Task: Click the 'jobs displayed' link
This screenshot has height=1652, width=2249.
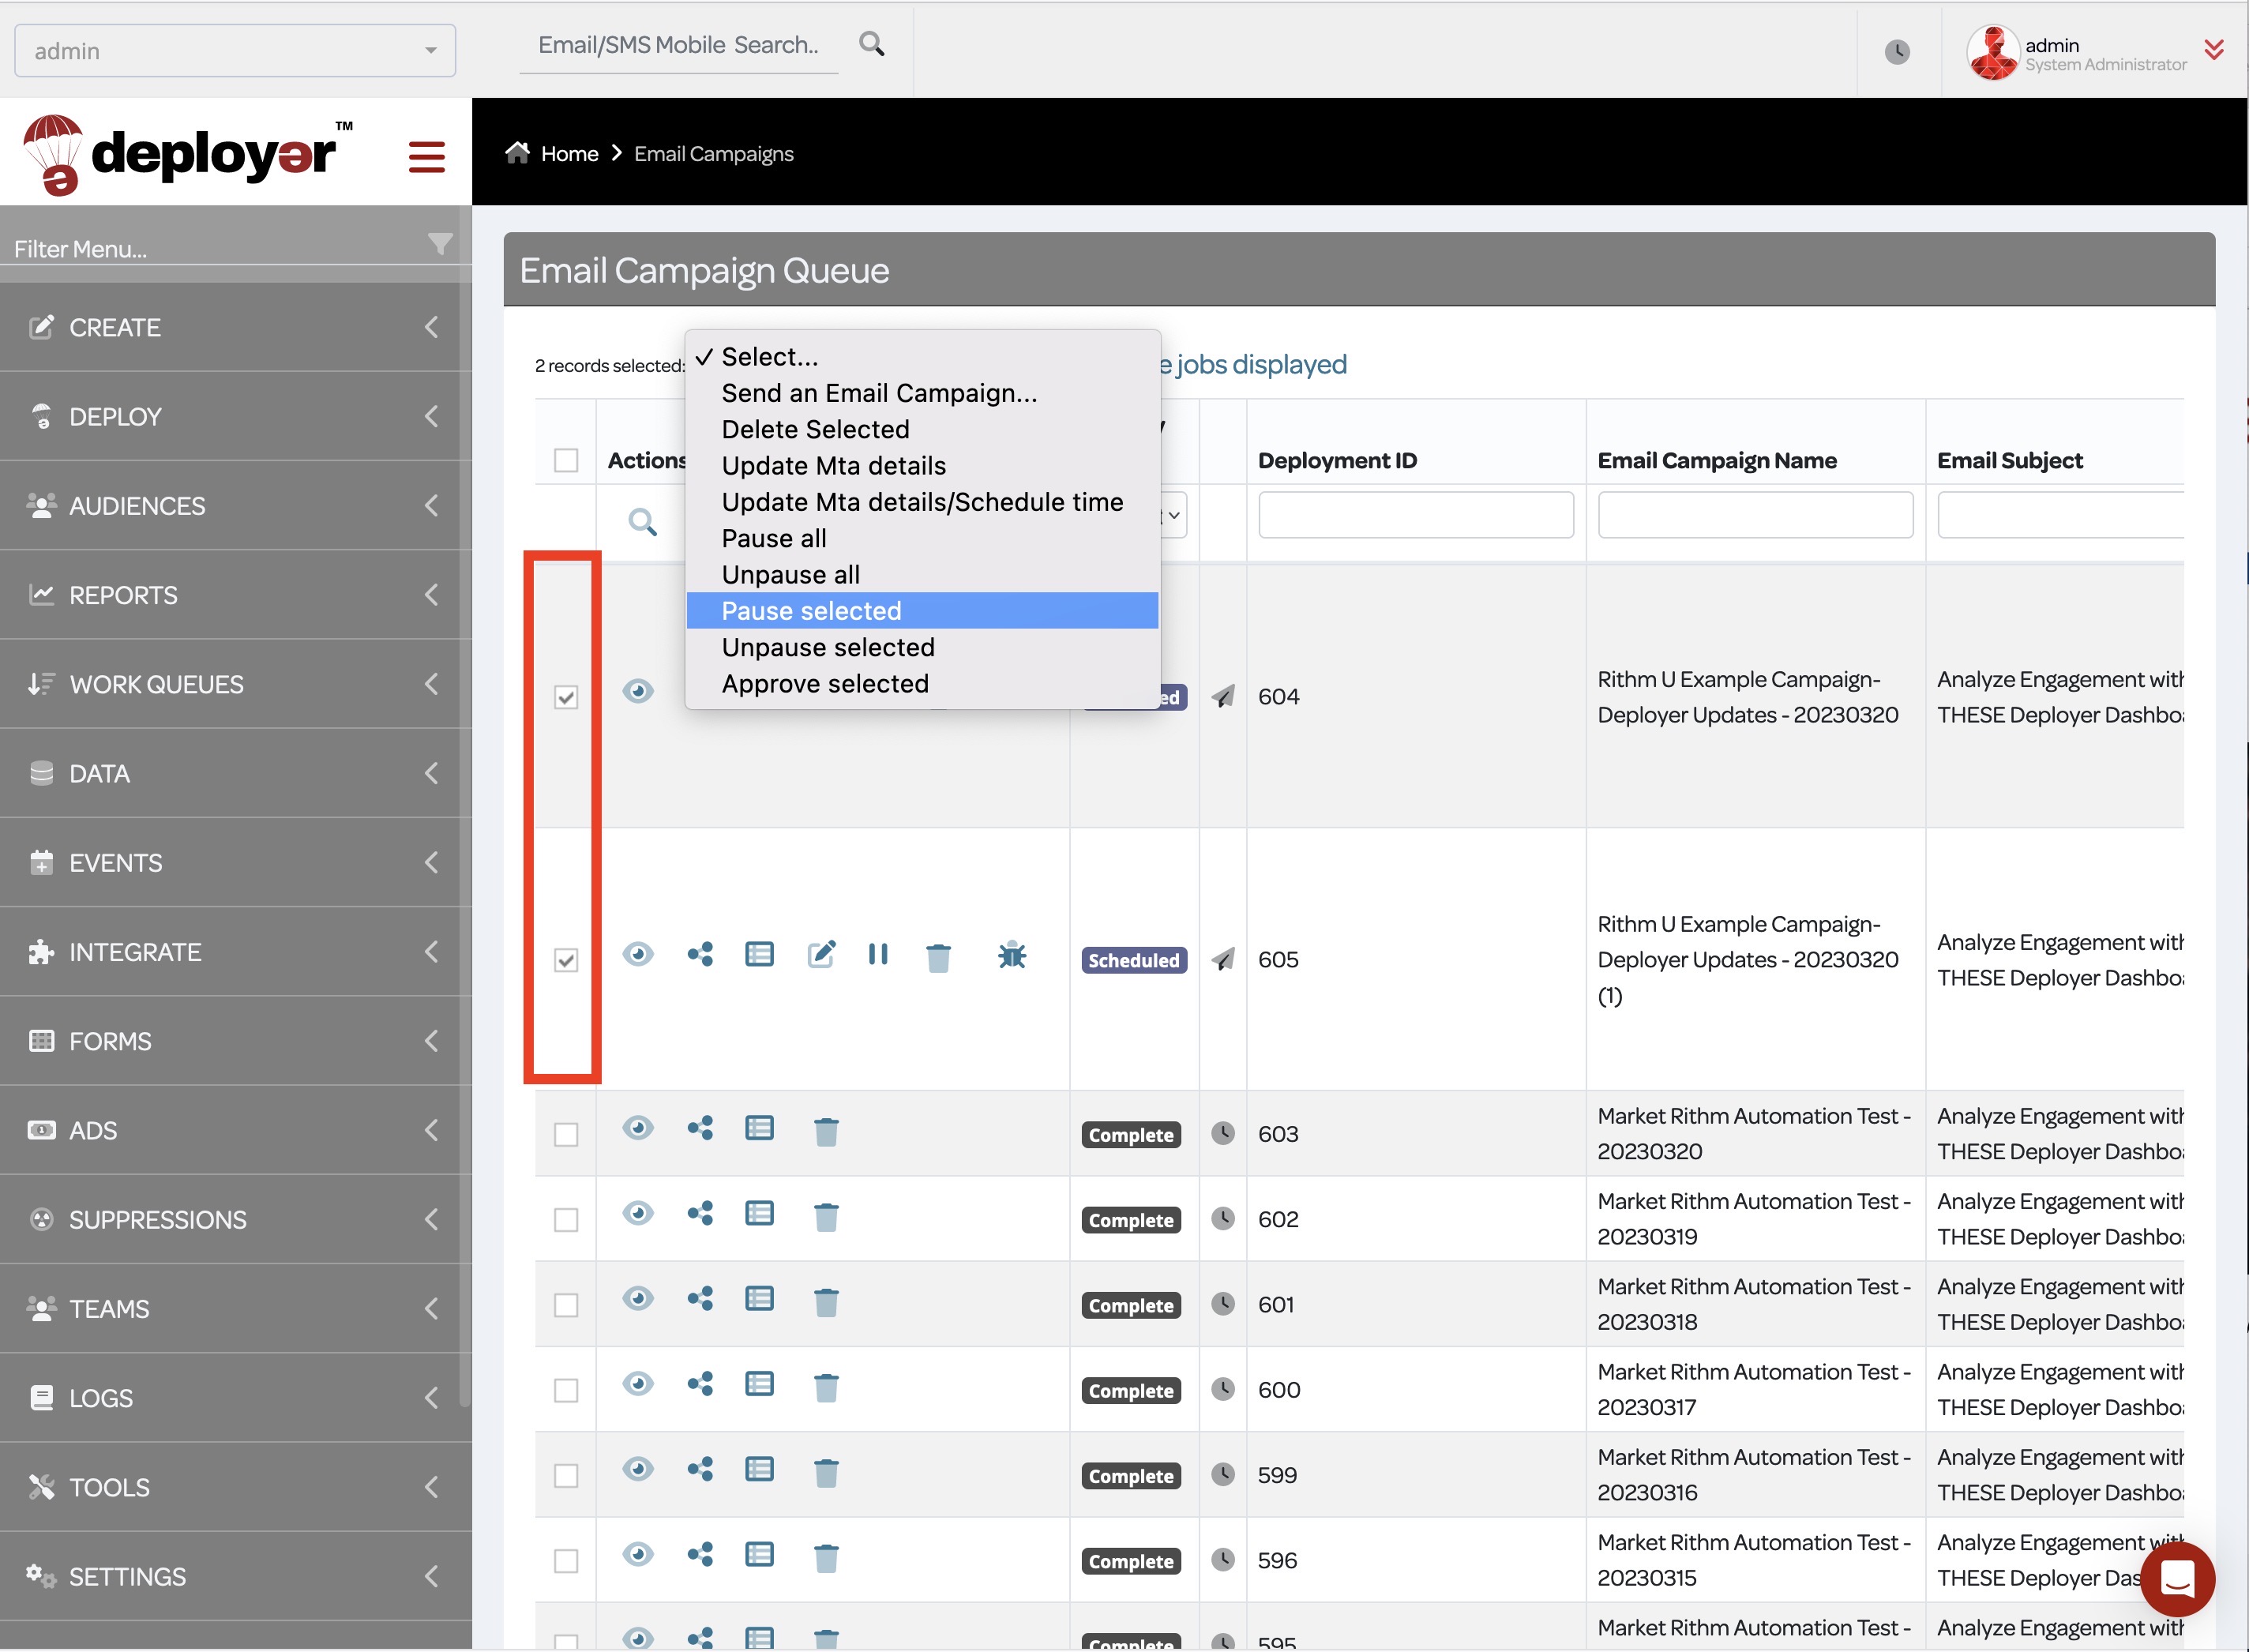Action: (x=1261, y=364)
